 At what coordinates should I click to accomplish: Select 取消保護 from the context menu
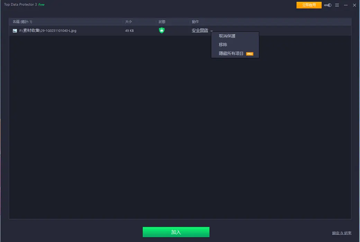coord(235,36)
